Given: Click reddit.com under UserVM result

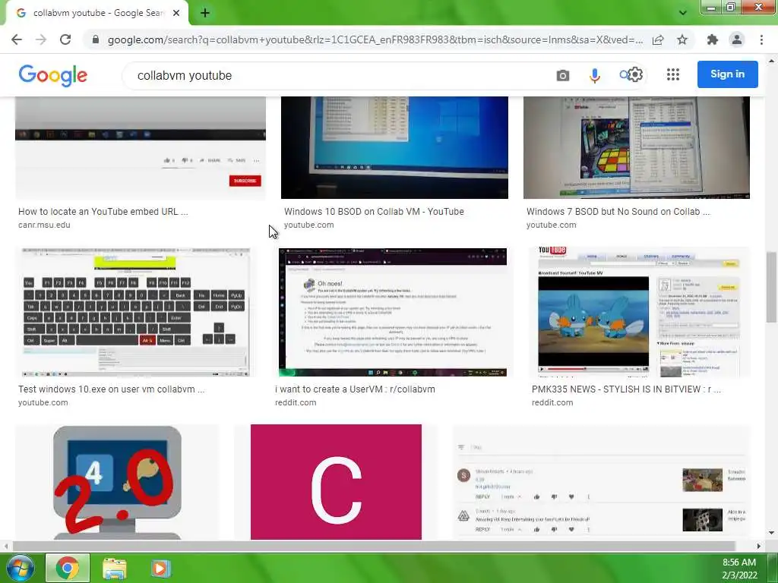Looking at the screenshot, I should (296, 403).
